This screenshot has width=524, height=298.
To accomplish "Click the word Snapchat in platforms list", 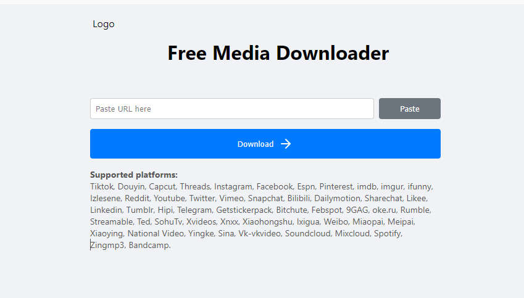I will 265,198.
